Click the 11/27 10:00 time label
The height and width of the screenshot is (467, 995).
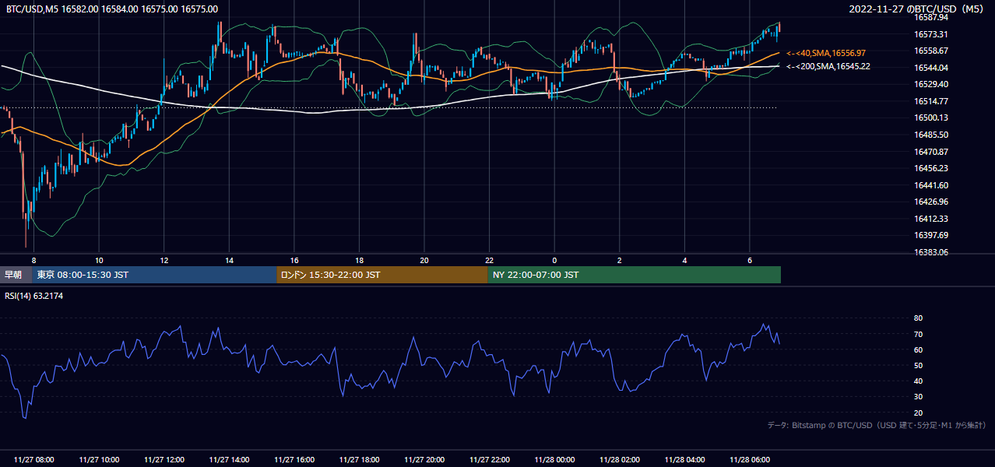coord(99,460)
